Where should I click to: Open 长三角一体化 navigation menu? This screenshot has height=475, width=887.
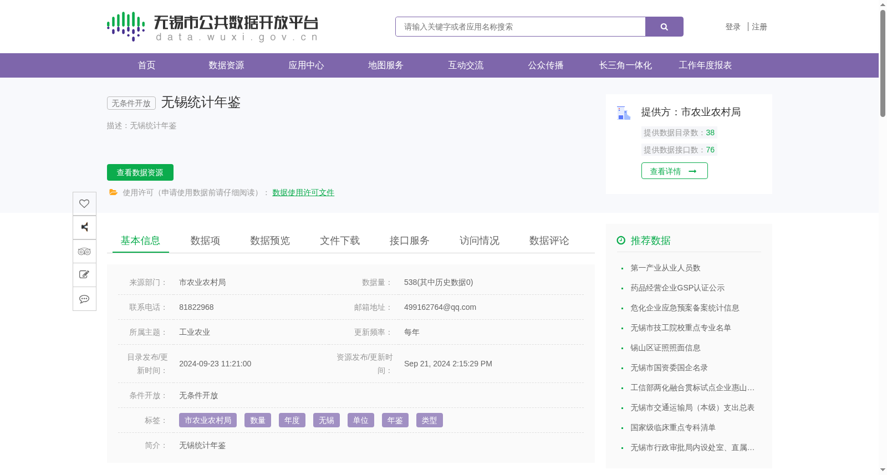pos(625,65)
